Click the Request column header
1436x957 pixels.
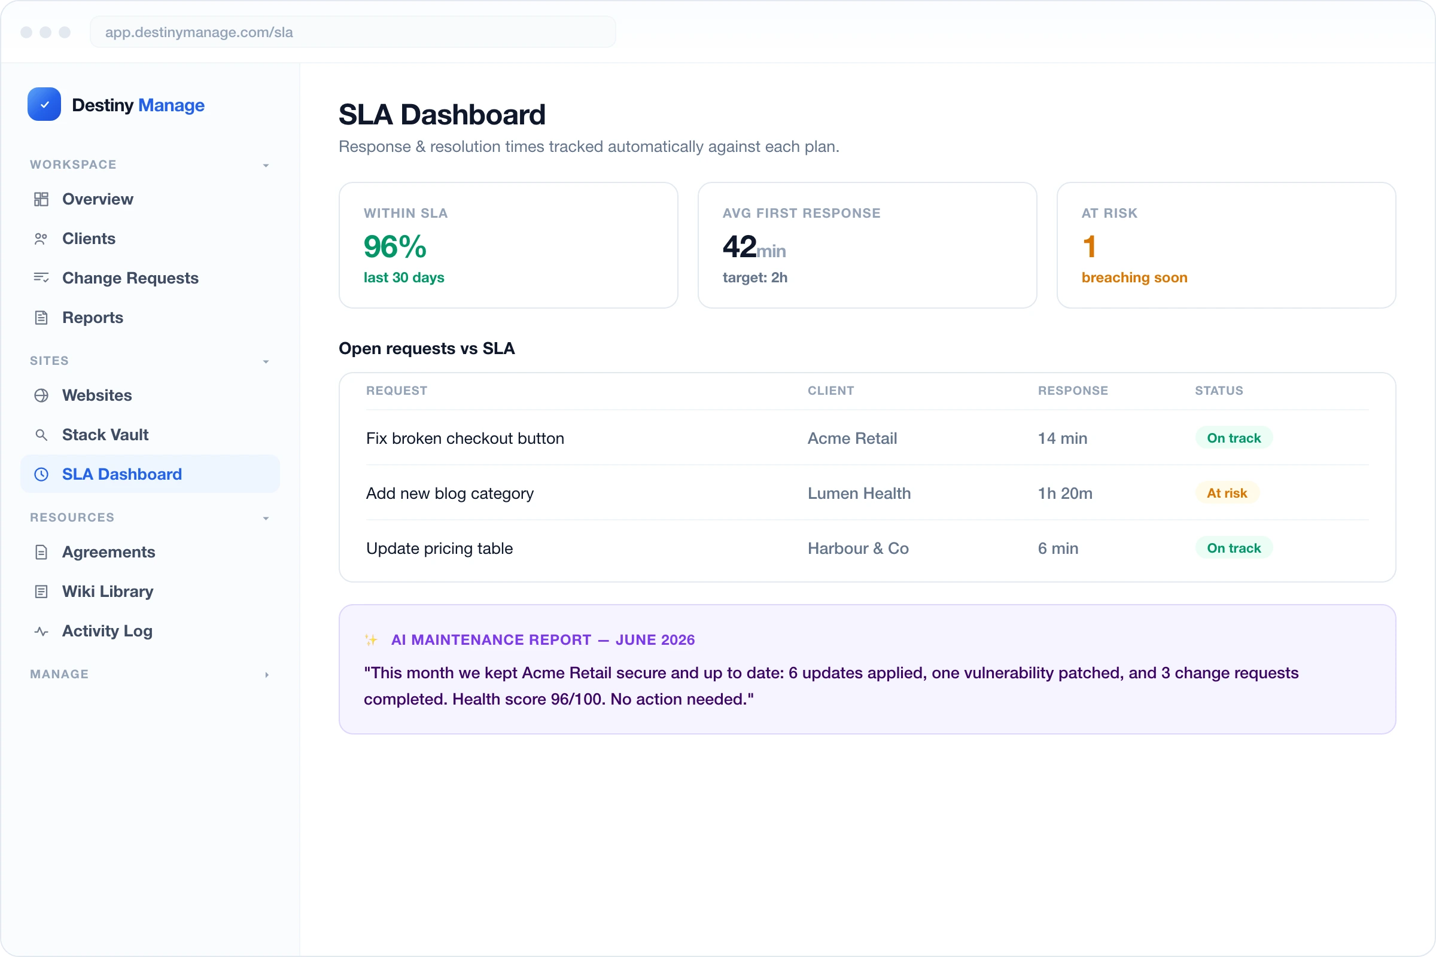pyautogui.click(x=397, y=391)
